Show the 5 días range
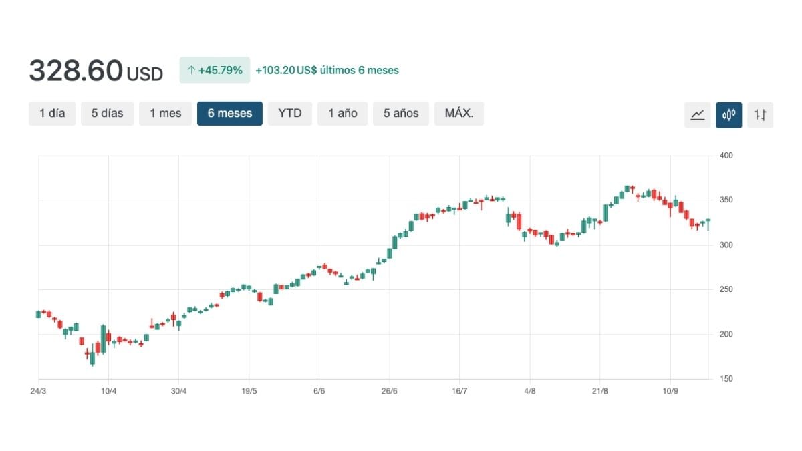The width and height of the screenshot is (802, 451). tap(107, 113)
